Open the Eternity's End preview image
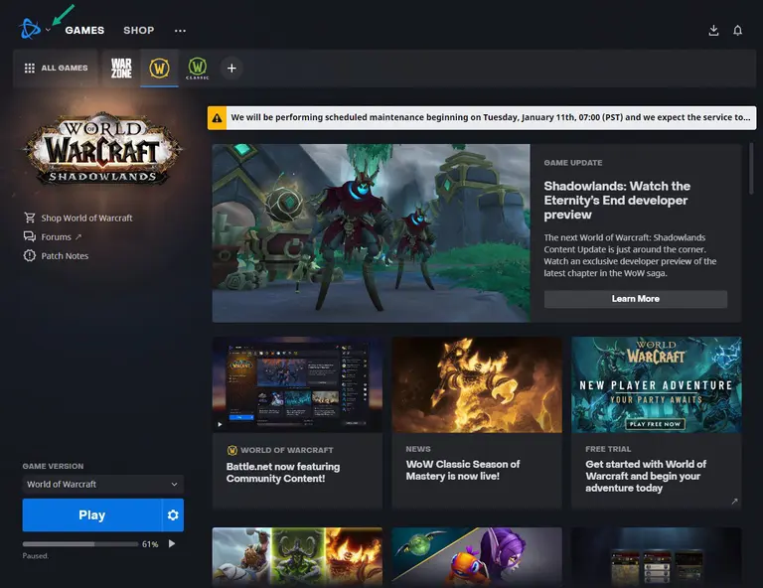Image resolution: width=763 pixels, height=588 pixels. (x=371, y=233)
